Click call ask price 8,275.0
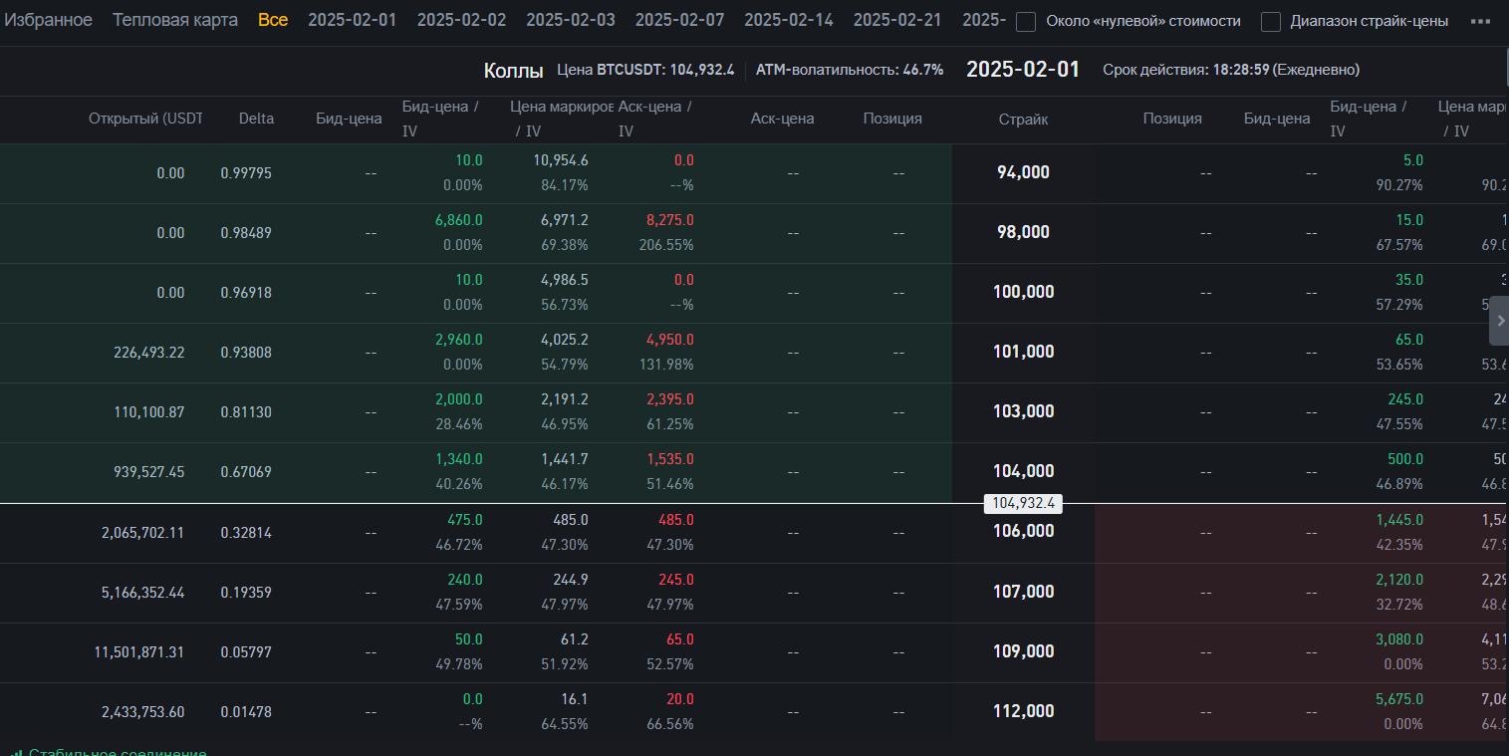The height and width of the screenshot is (756, 1509). 670,220
